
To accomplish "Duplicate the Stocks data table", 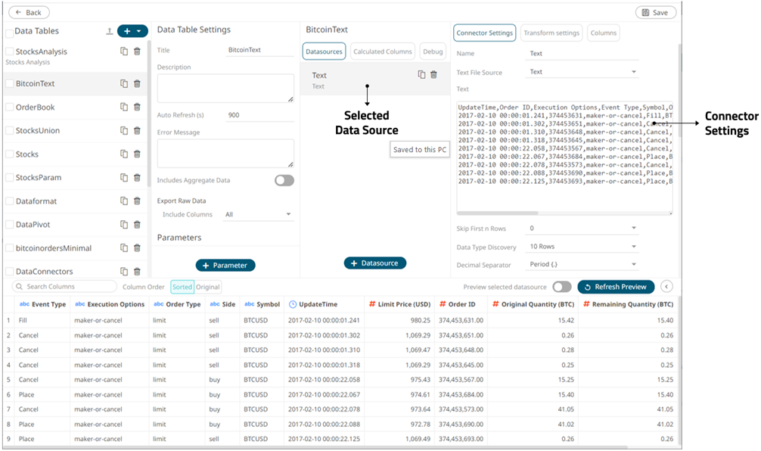I will pyautogui.click(x=125, y=154).
